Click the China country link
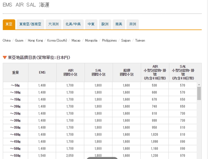This screenshot has height=159, width=211. point(7,40)
